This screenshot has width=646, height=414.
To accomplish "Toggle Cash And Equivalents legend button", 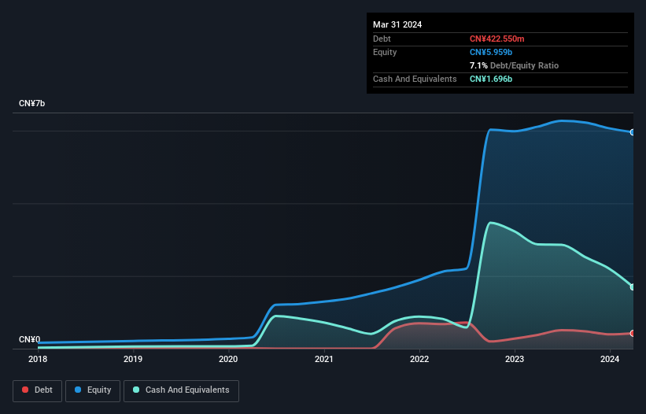I will coord(181,390).
